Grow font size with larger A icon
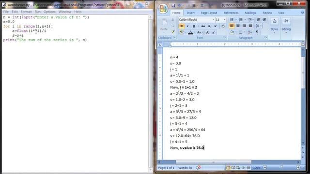 (x=207, y=32)
